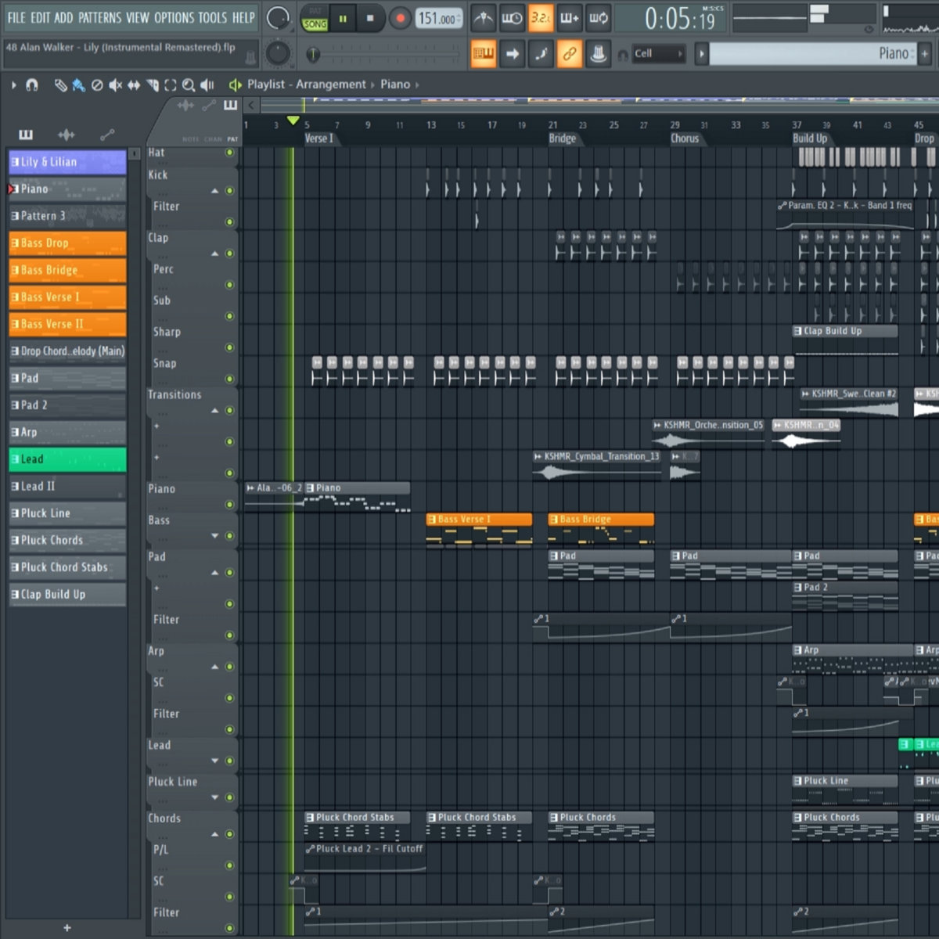The height and width of the screenshot is (939, 939).
Task: Open the OPTIONS menu
Action: [174, 17]
